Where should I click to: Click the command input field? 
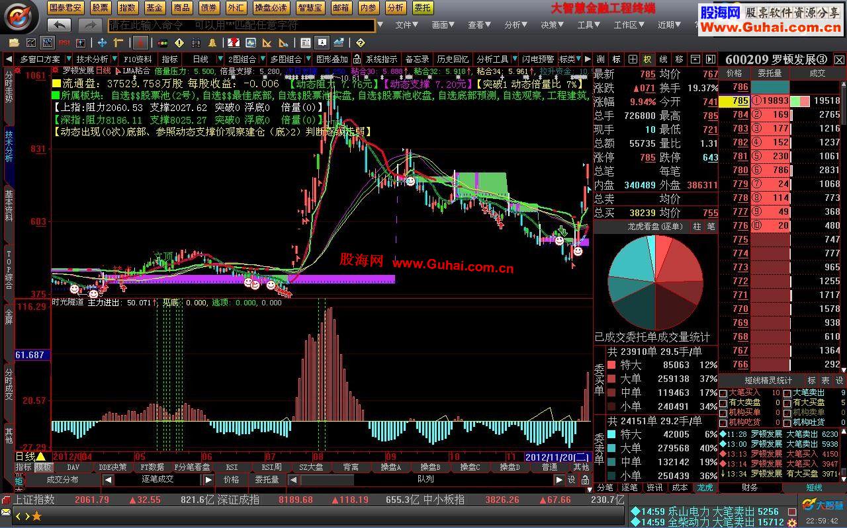[241, 25]
